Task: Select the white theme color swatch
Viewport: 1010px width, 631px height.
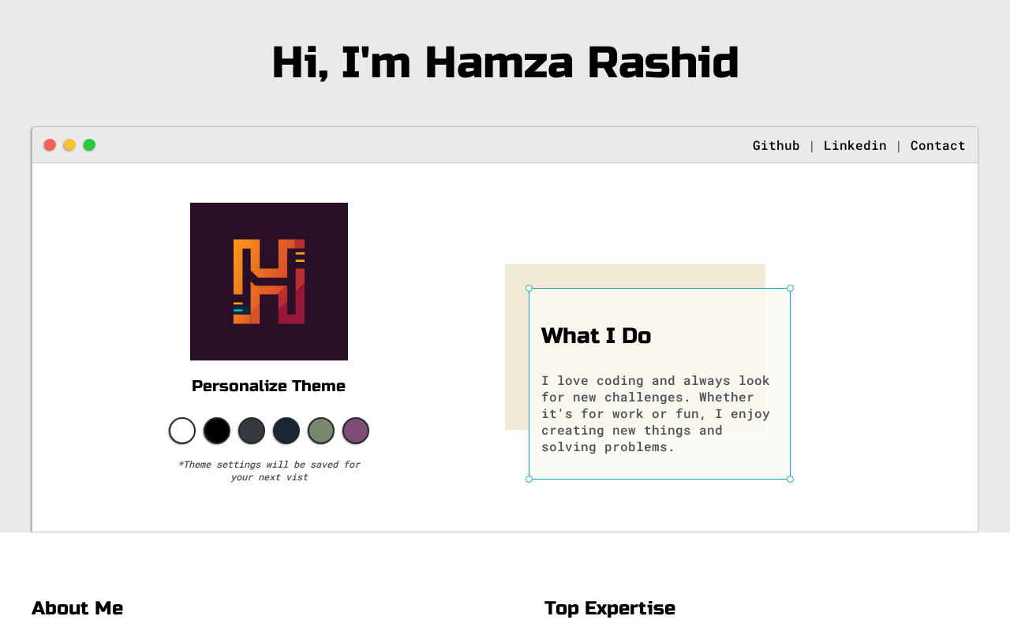Action: [182, 431]
